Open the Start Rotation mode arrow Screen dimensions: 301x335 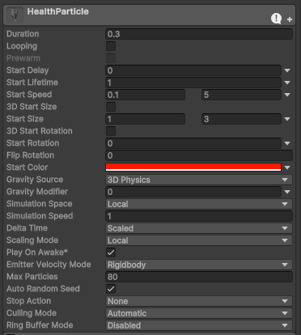click(287, 143)
